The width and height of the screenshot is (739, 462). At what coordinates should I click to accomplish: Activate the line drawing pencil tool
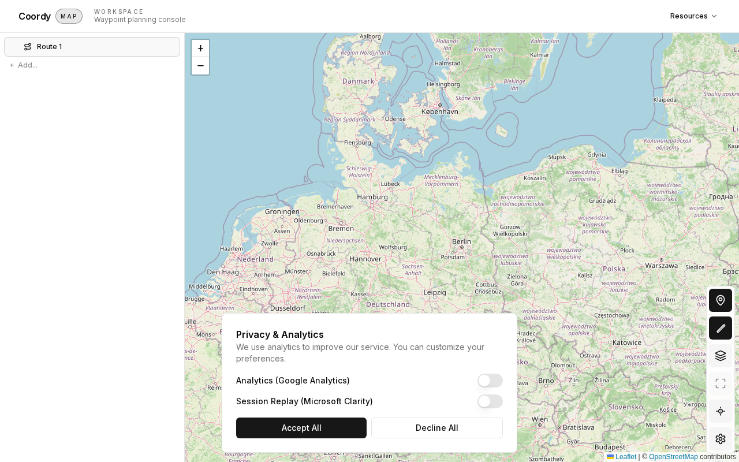coord(720,328)
